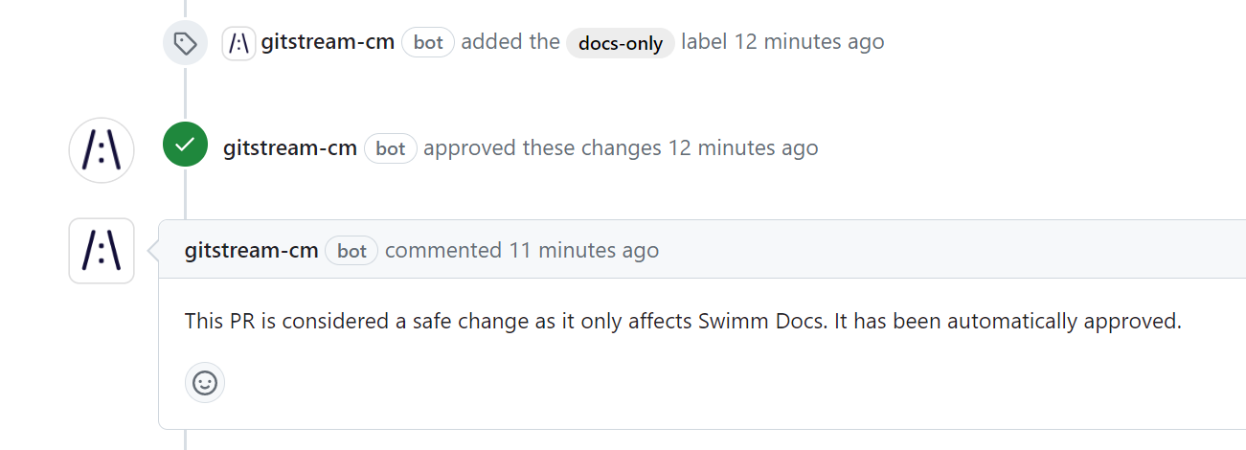Click the 'commented' word in comment header
The image size is (1246, 450).
(x=443, y=251)
